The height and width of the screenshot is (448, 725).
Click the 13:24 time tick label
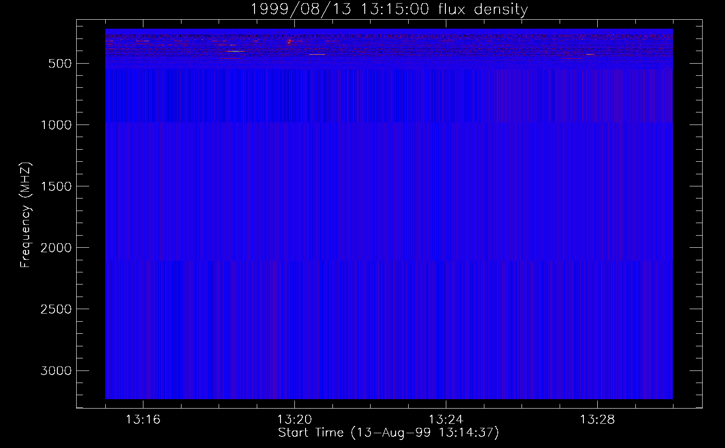(x=446, y=420)
